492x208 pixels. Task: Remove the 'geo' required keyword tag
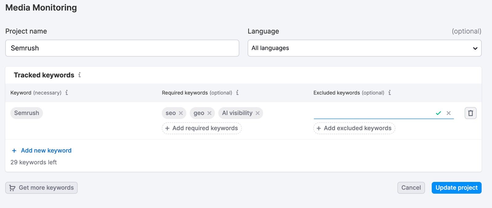click(209, 113)
